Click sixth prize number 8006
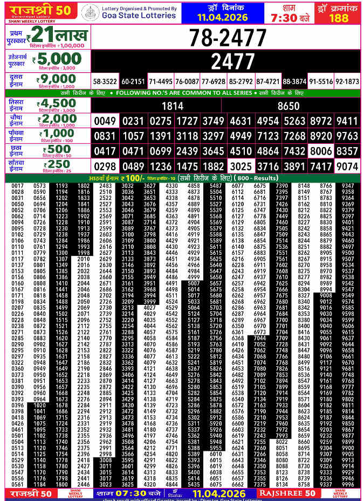The width and height of the screenshot is (364, 501). coord(321,151)
